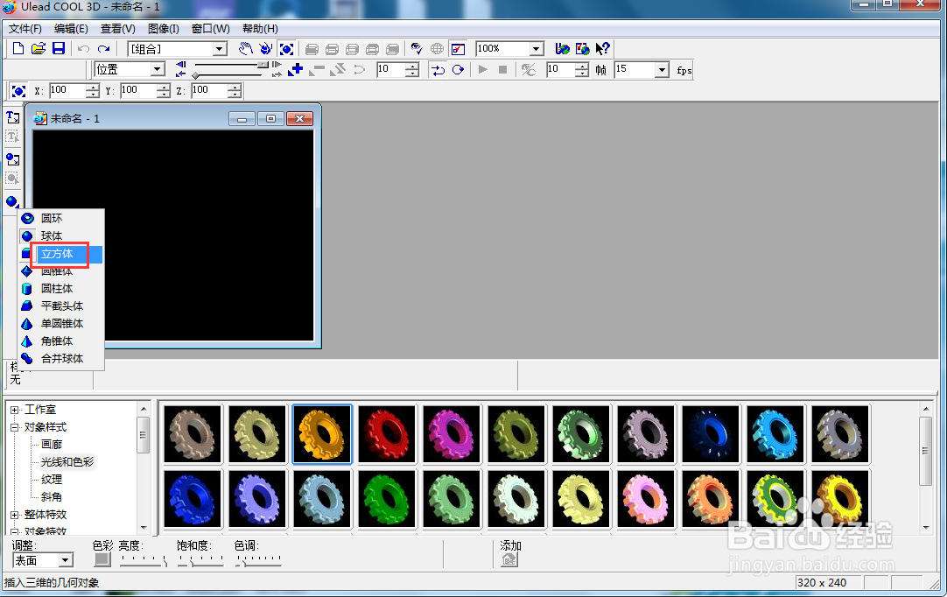The height and width of the screenshot is (597, 947).
Task: Open the fps dropdown showing 15
Action: [x=662, y=70]
